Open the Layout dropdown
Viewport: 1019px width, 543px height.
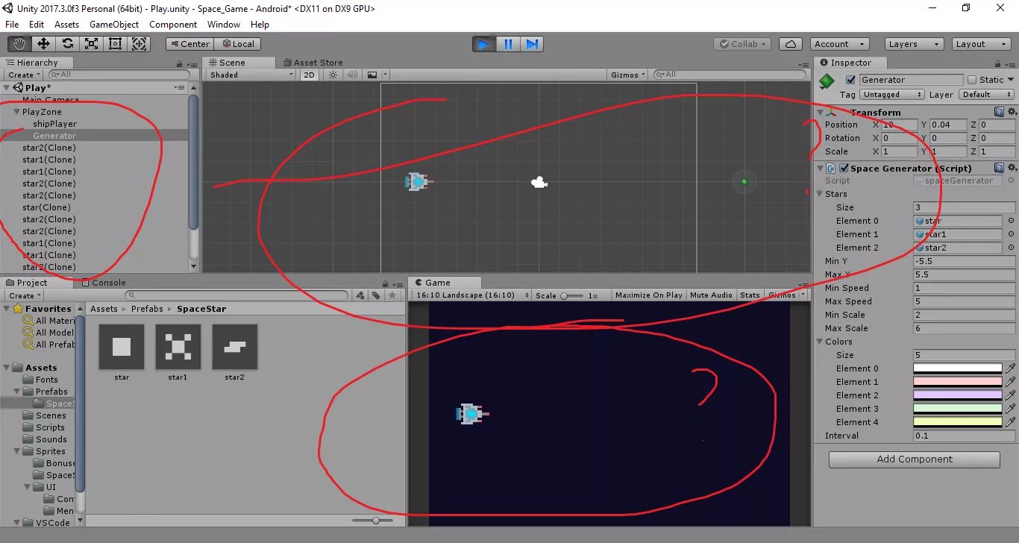coord(982,44)
